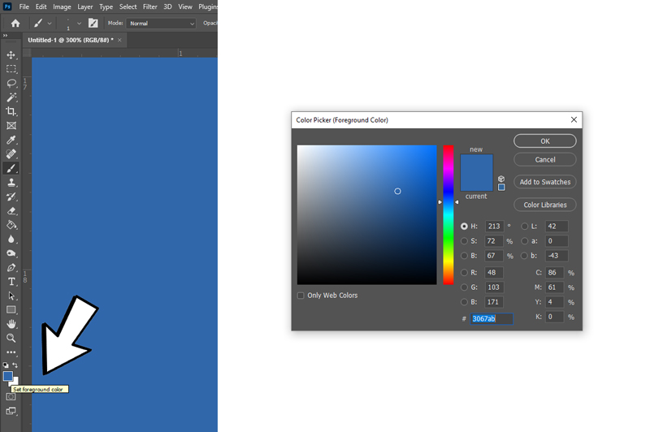Select the Clone Stamp tool

coord(11,183)
